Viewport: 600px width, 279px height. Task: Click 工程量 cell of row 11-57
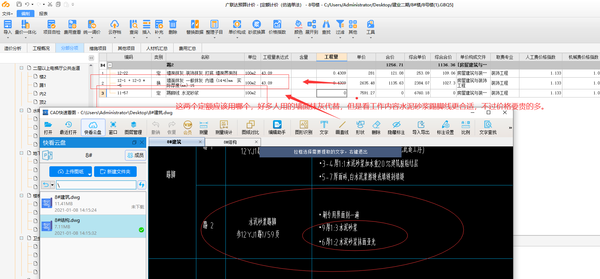[x=332, y=93]
